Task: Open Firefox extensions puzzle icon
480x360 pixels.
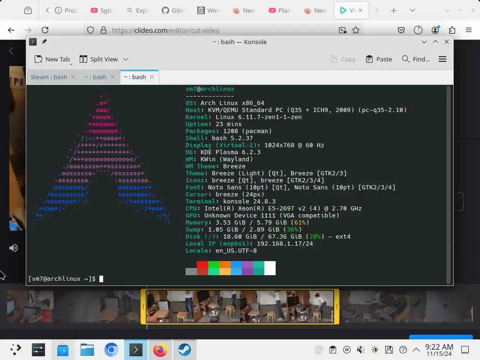Action: click(x=452, y=30)
